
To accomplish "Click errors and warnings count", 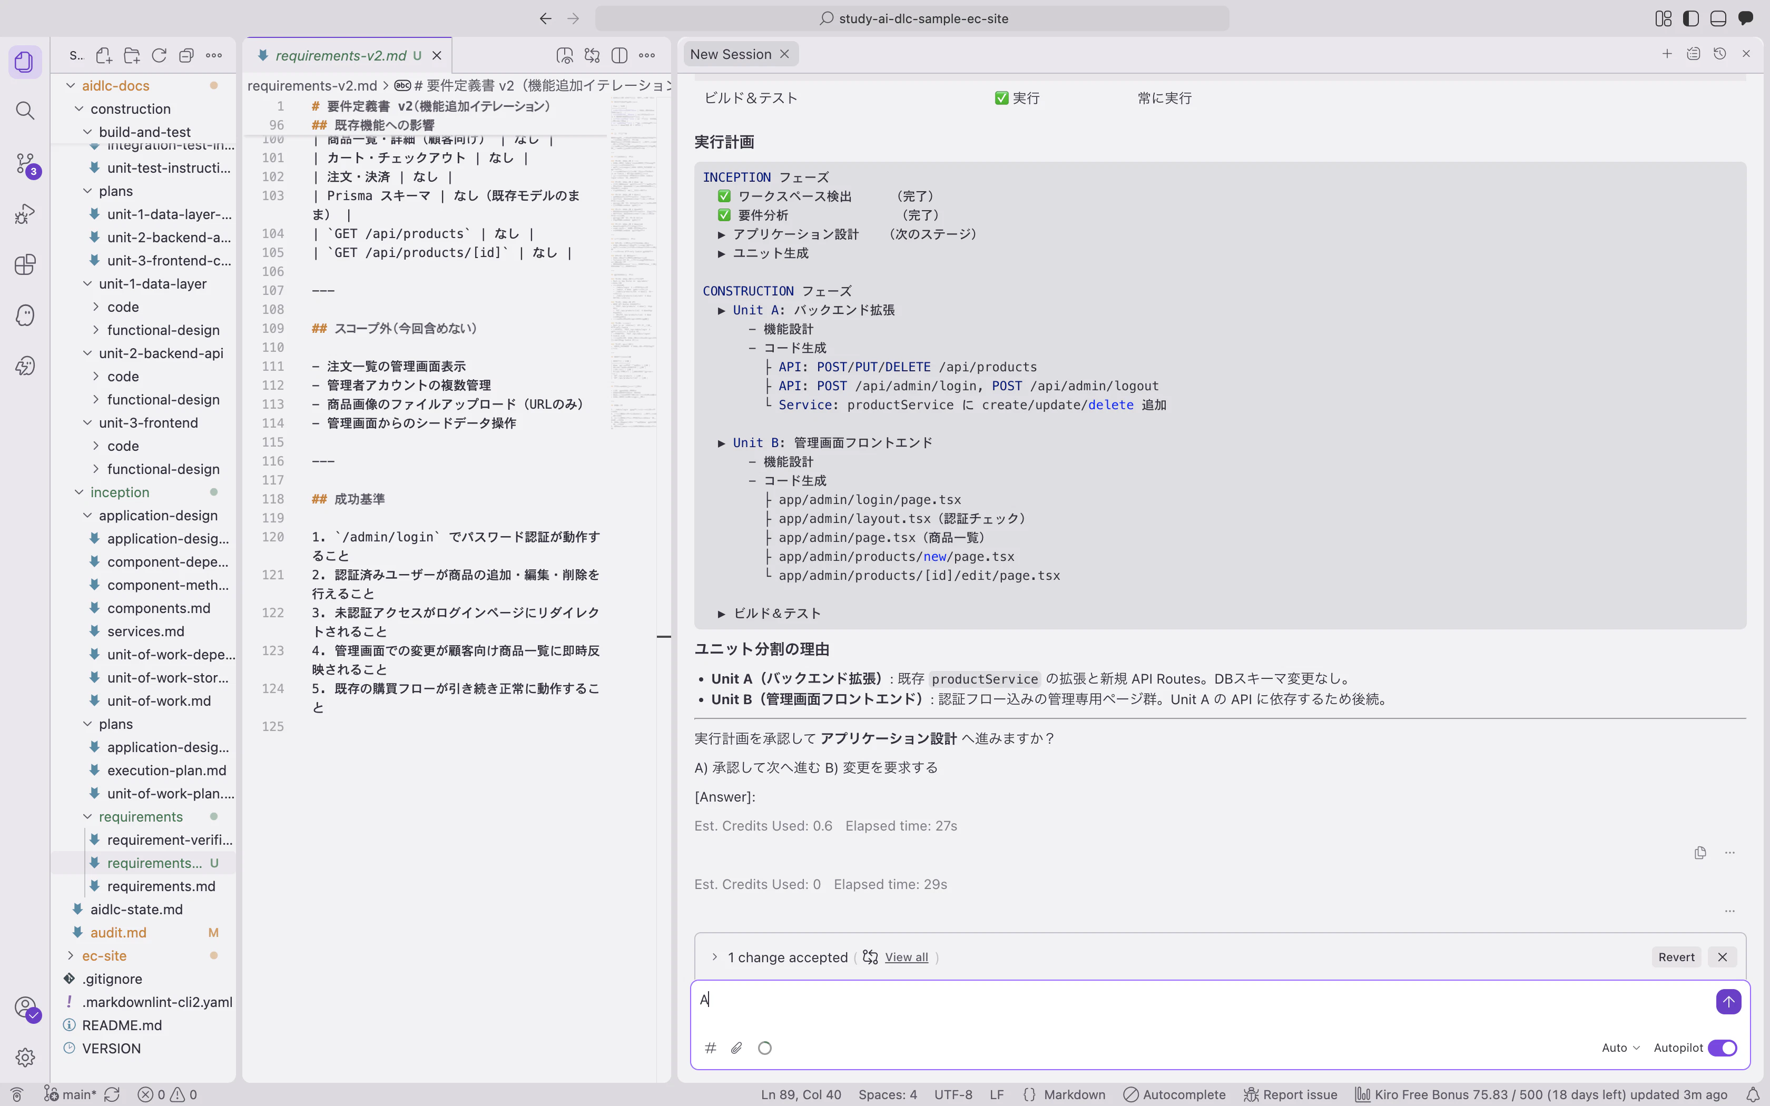I will coord(168,1094).
